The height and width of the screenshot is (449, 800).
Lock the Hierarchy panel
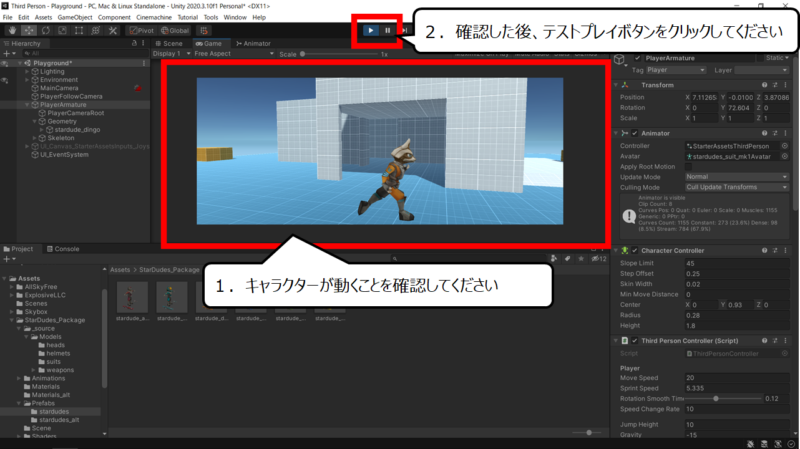(x=134, y=44)
